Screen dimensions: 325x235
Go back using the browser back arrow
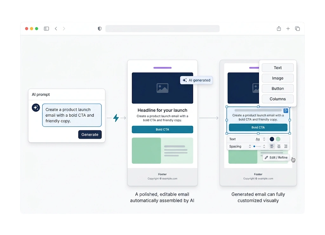(x=56, y=29)
